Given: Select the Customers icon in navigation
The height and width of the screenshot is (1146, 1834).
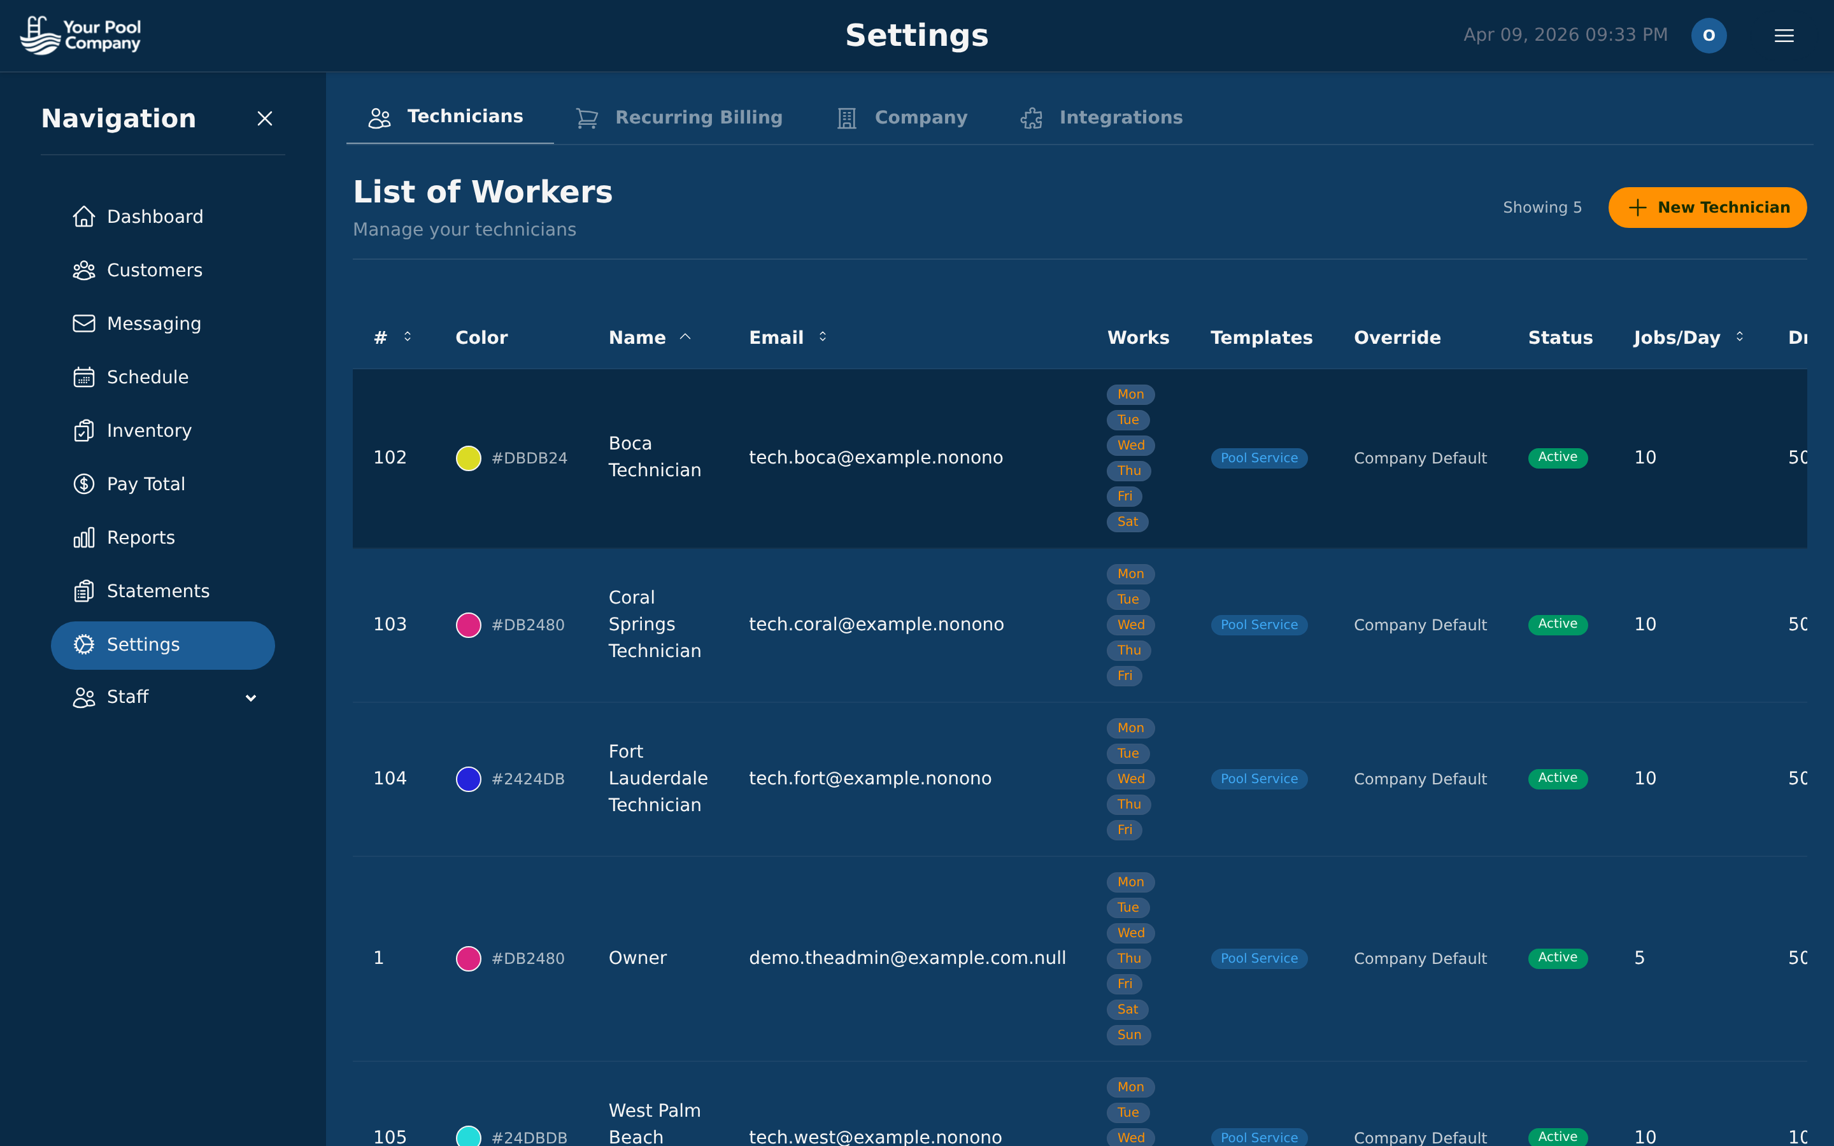Looking at the screenshot, I should tap(84, 270).
